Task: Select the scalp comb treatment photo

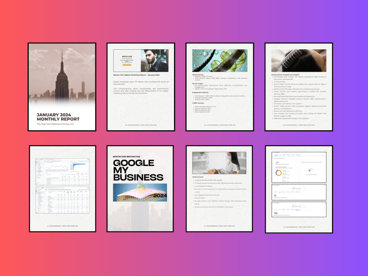Action: (x=299, y=61)
